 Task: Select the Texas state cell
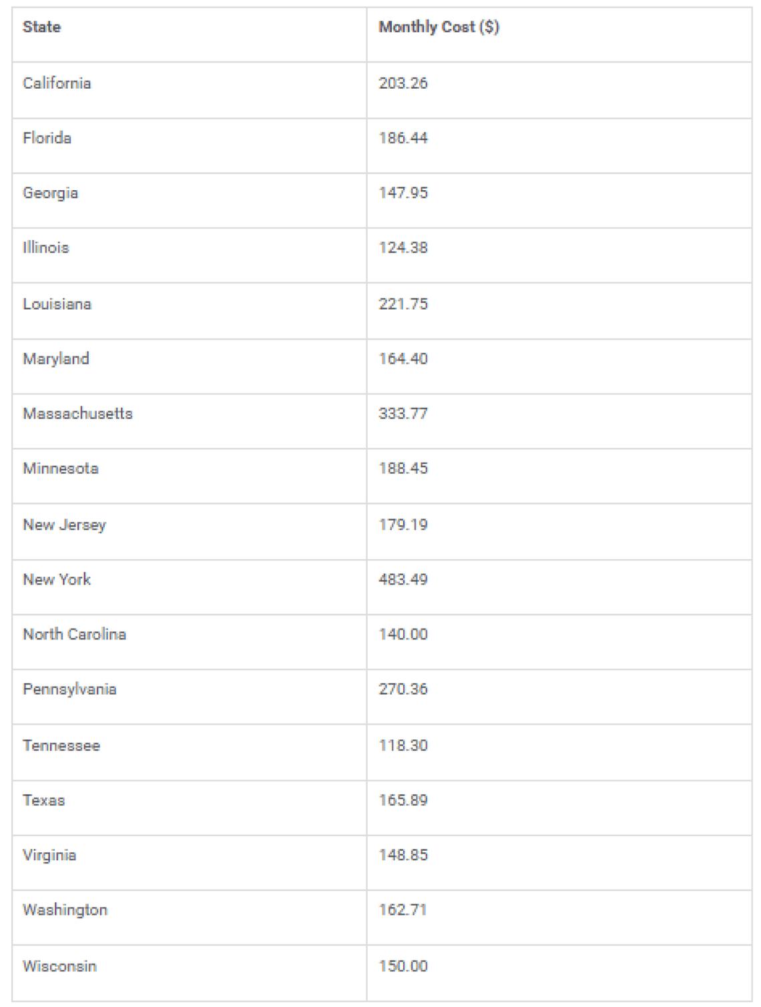point(43,800)
